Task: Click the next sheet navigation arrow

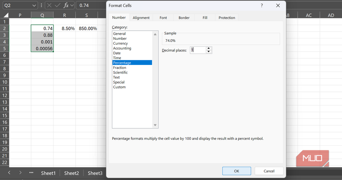Action: 20,173
